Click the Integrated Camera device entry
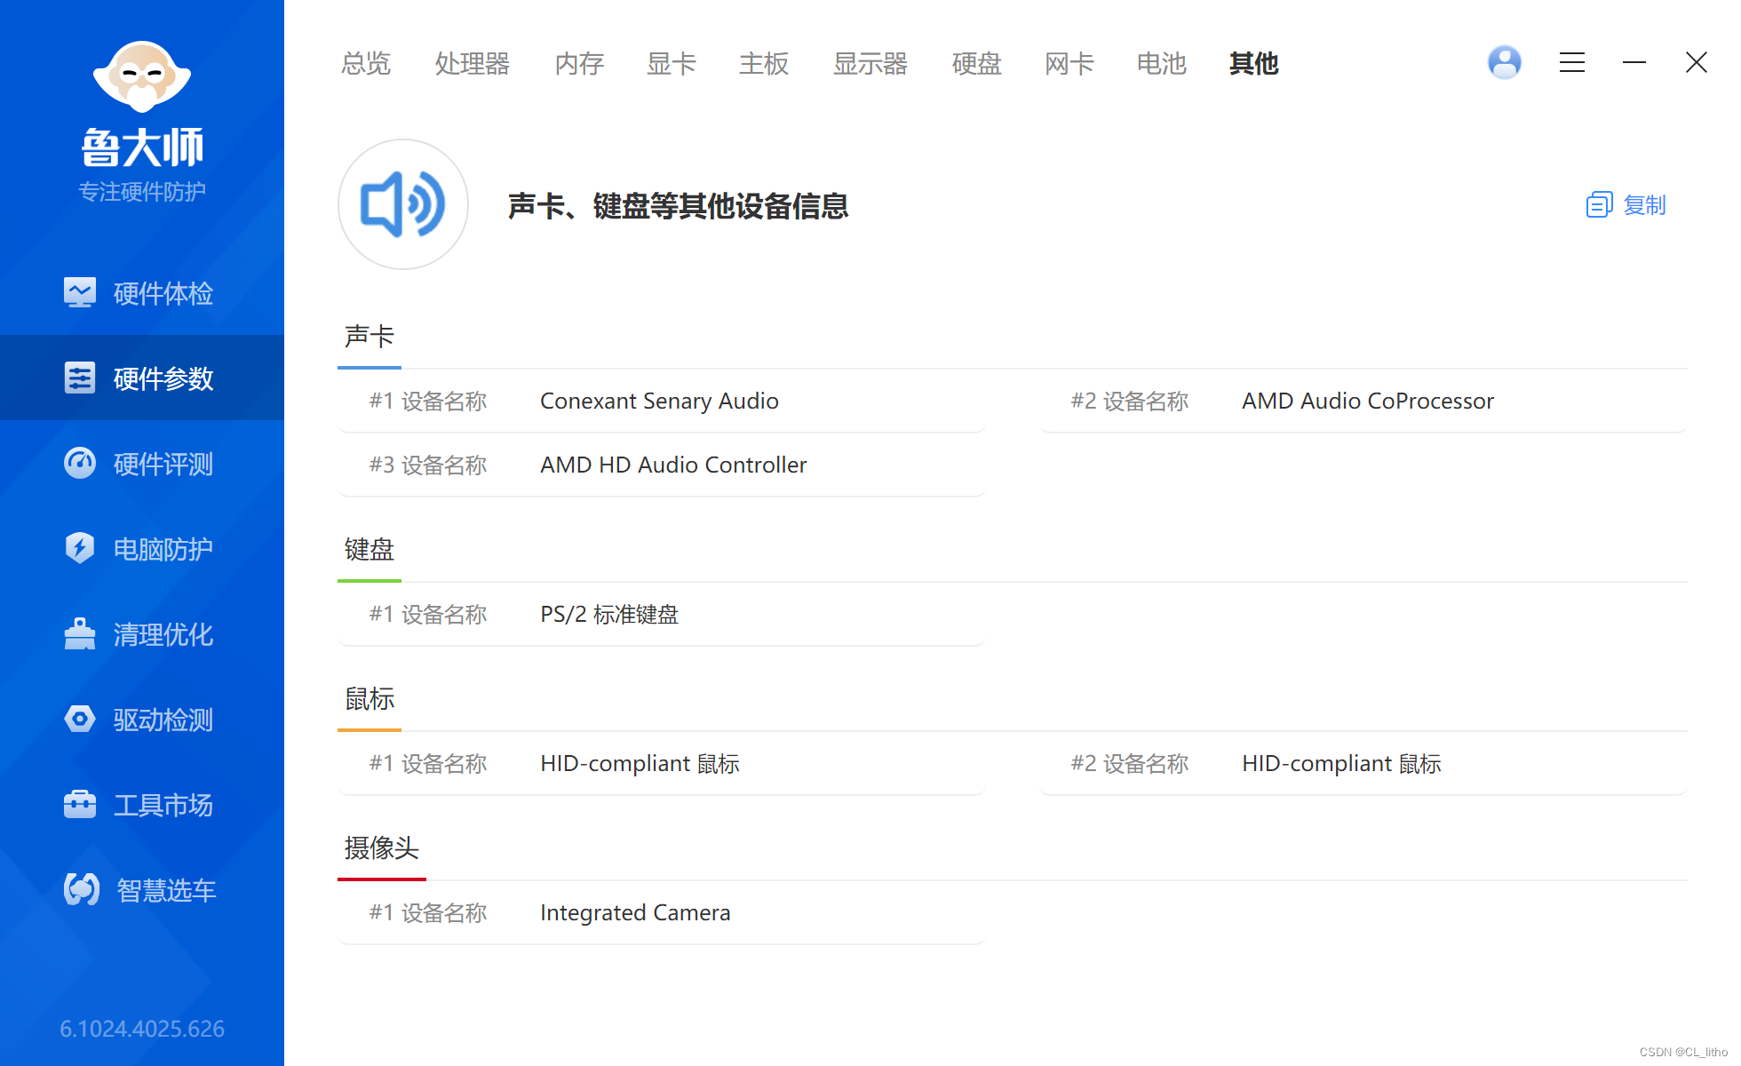1741x1066 pixels. point(635,913)
